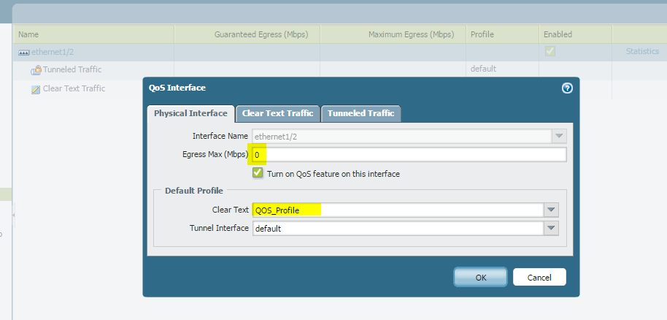The image size is (667, 320).
Task: Click the Clear Text Traffic pencil icon
Action: 36,89
